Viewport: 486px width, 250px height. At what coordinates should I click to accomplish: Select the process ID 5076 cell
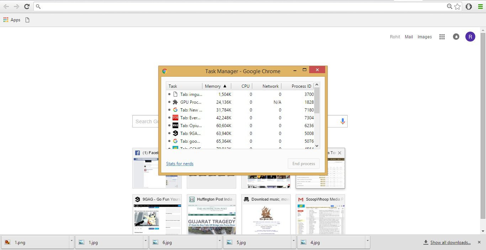click(309, 141)
